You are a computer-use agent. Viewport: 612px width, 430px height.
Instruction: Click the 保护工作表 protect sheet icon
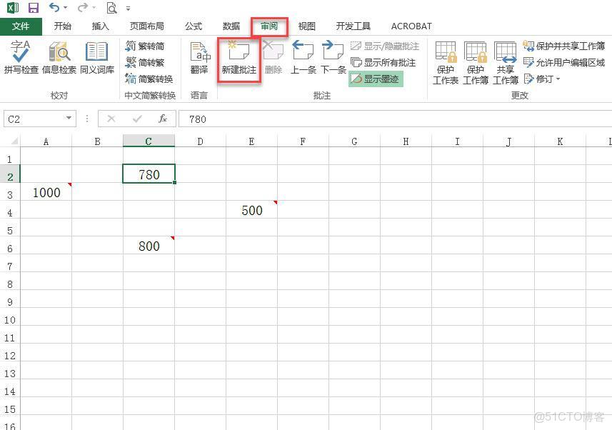(445, 62)
